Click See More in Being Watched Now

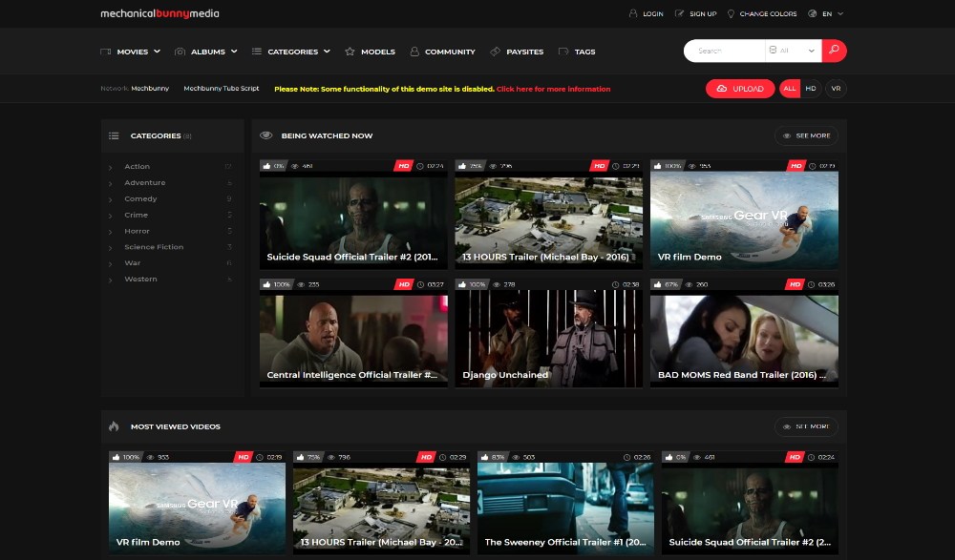(806, 135)
